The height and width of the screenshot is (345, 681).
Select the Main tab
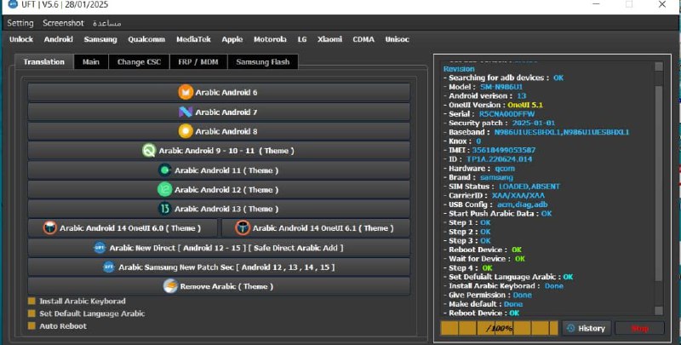pyautogui.click(x=91, y=61)
